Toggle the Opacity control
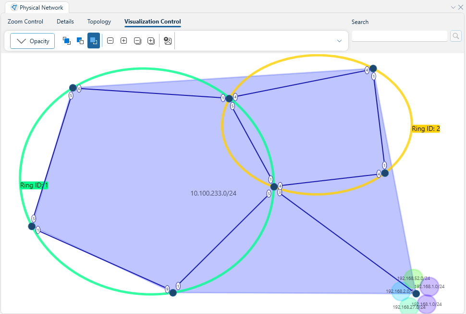 pyautogui.click(x=32, y=41)
